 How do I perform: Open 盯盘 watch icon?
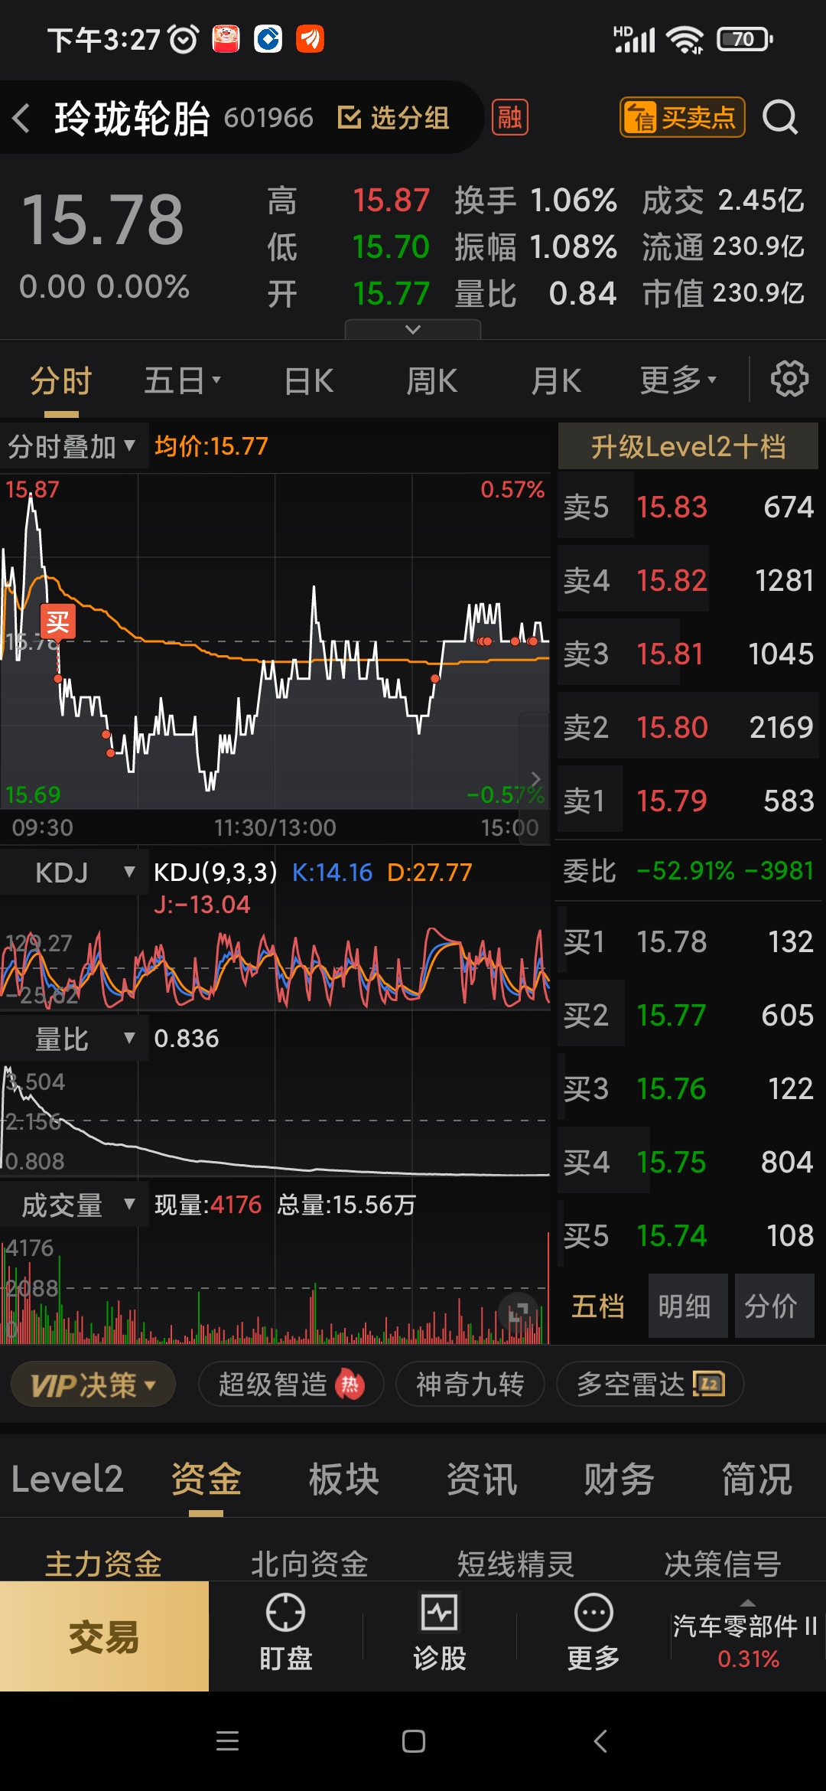click(285, 1632)
